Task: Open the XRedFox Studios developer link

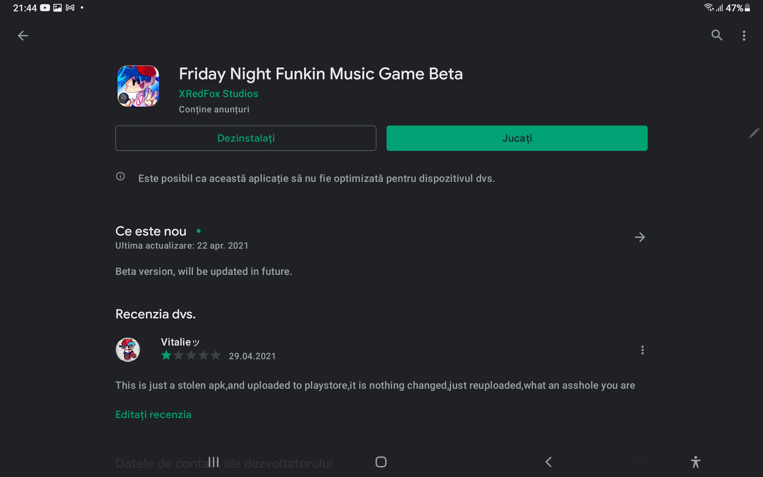Action: 218,93
